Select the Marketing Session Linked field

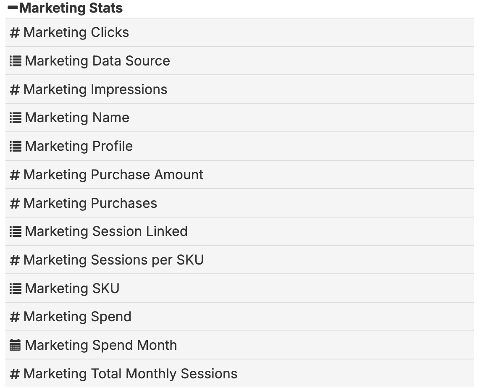[106, 232]
